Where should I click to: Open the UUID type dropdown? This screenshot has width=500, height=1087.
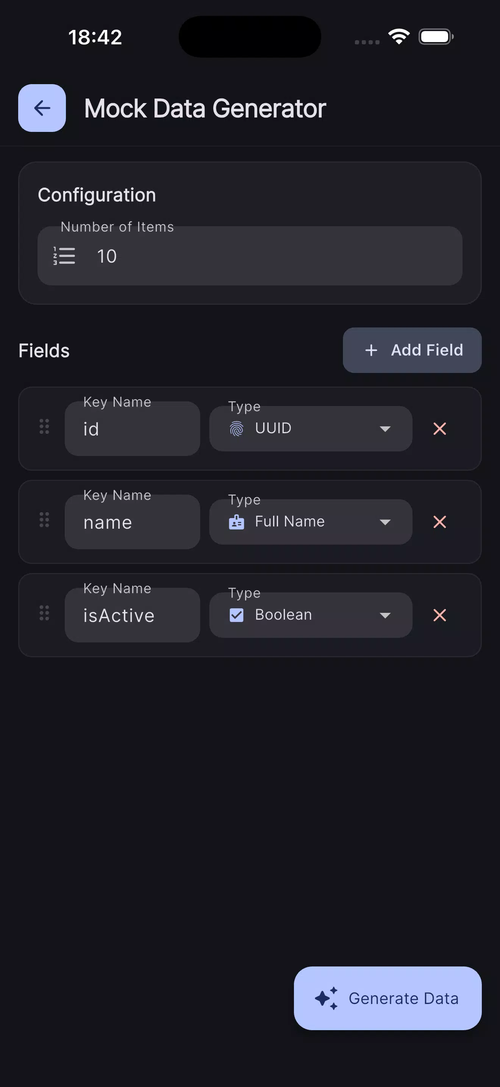(311, 429)
